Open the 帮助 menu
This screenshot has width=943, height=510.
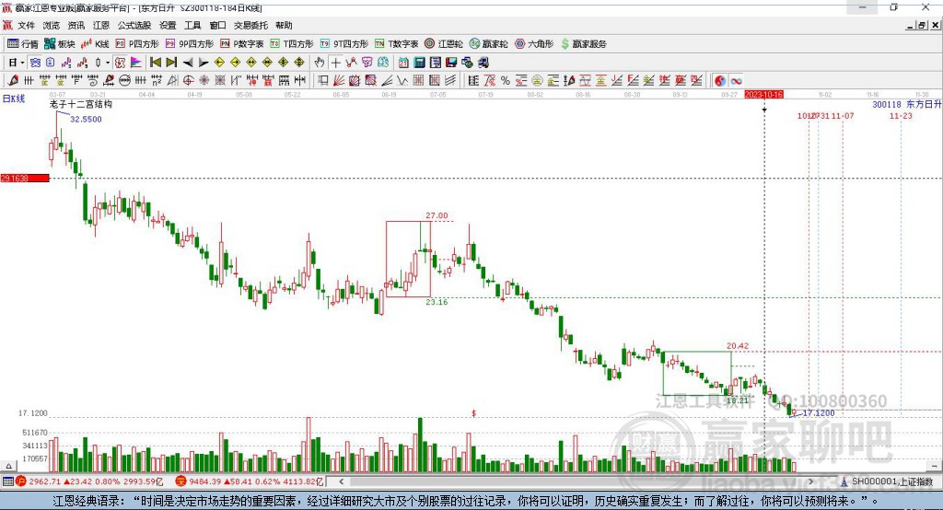click(284, 25)
